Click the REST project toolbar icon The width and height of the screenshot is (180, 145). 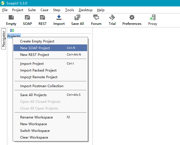point(42,18)
